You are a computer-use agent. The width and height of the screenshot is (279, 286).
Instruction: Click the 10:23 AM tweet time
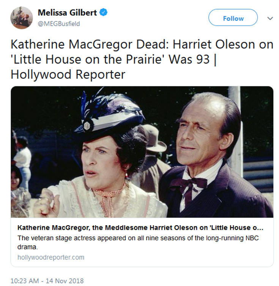(x=24, y=281)
